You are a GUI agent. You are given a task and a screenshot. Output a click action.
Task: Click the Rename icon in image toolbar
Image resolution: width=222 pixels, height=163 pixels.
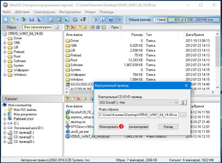[84, 27]
